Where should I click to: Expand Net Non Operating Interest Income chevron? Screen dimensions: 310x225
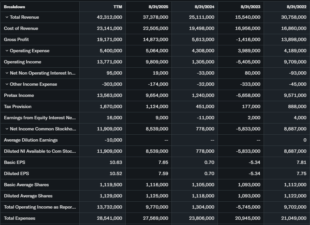7,73
